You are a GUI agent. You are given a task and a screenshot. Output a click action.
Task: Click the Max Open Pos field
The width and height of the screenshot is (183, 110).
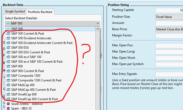tap(169, 46)
